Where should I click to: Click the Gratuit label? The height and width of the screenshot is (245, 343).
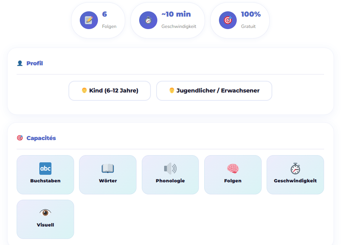coord(248,26)
